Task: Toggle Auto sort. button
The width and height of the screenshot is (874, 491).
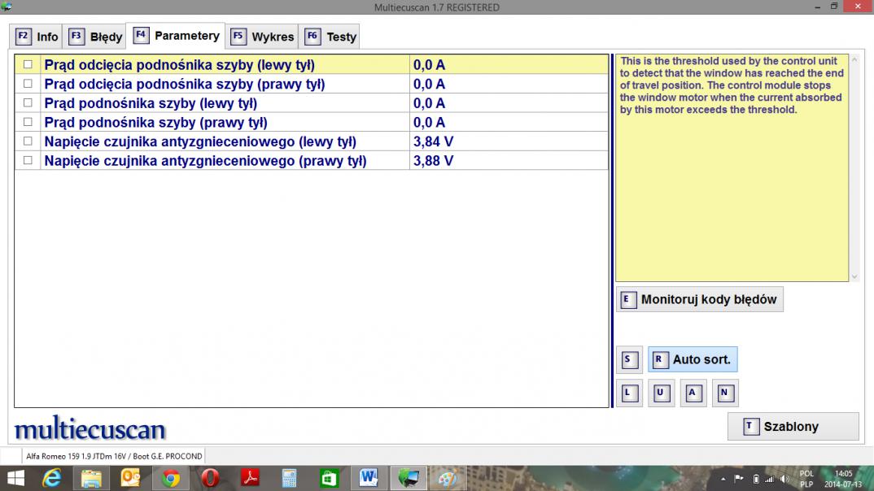Action: point(693,359)
